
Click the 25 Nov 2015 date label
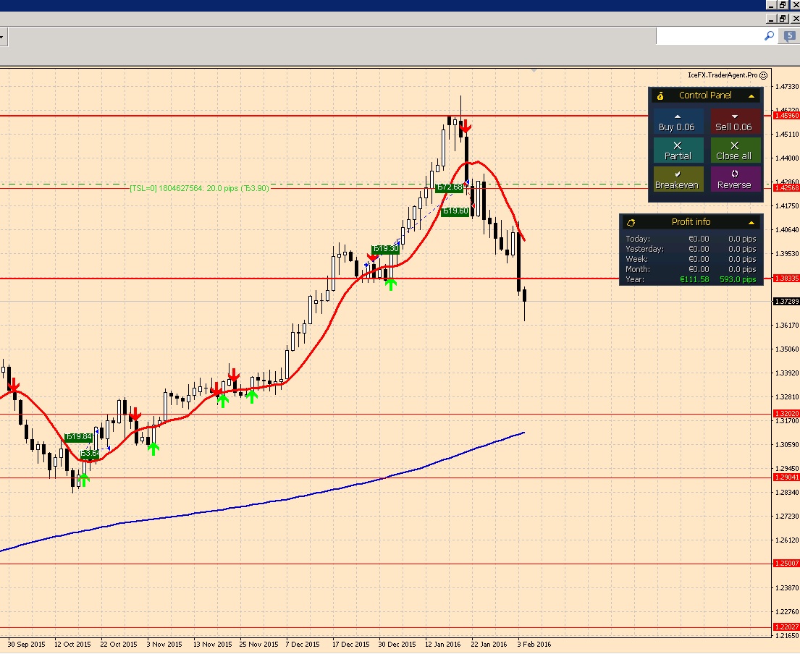tap(258, 645)
